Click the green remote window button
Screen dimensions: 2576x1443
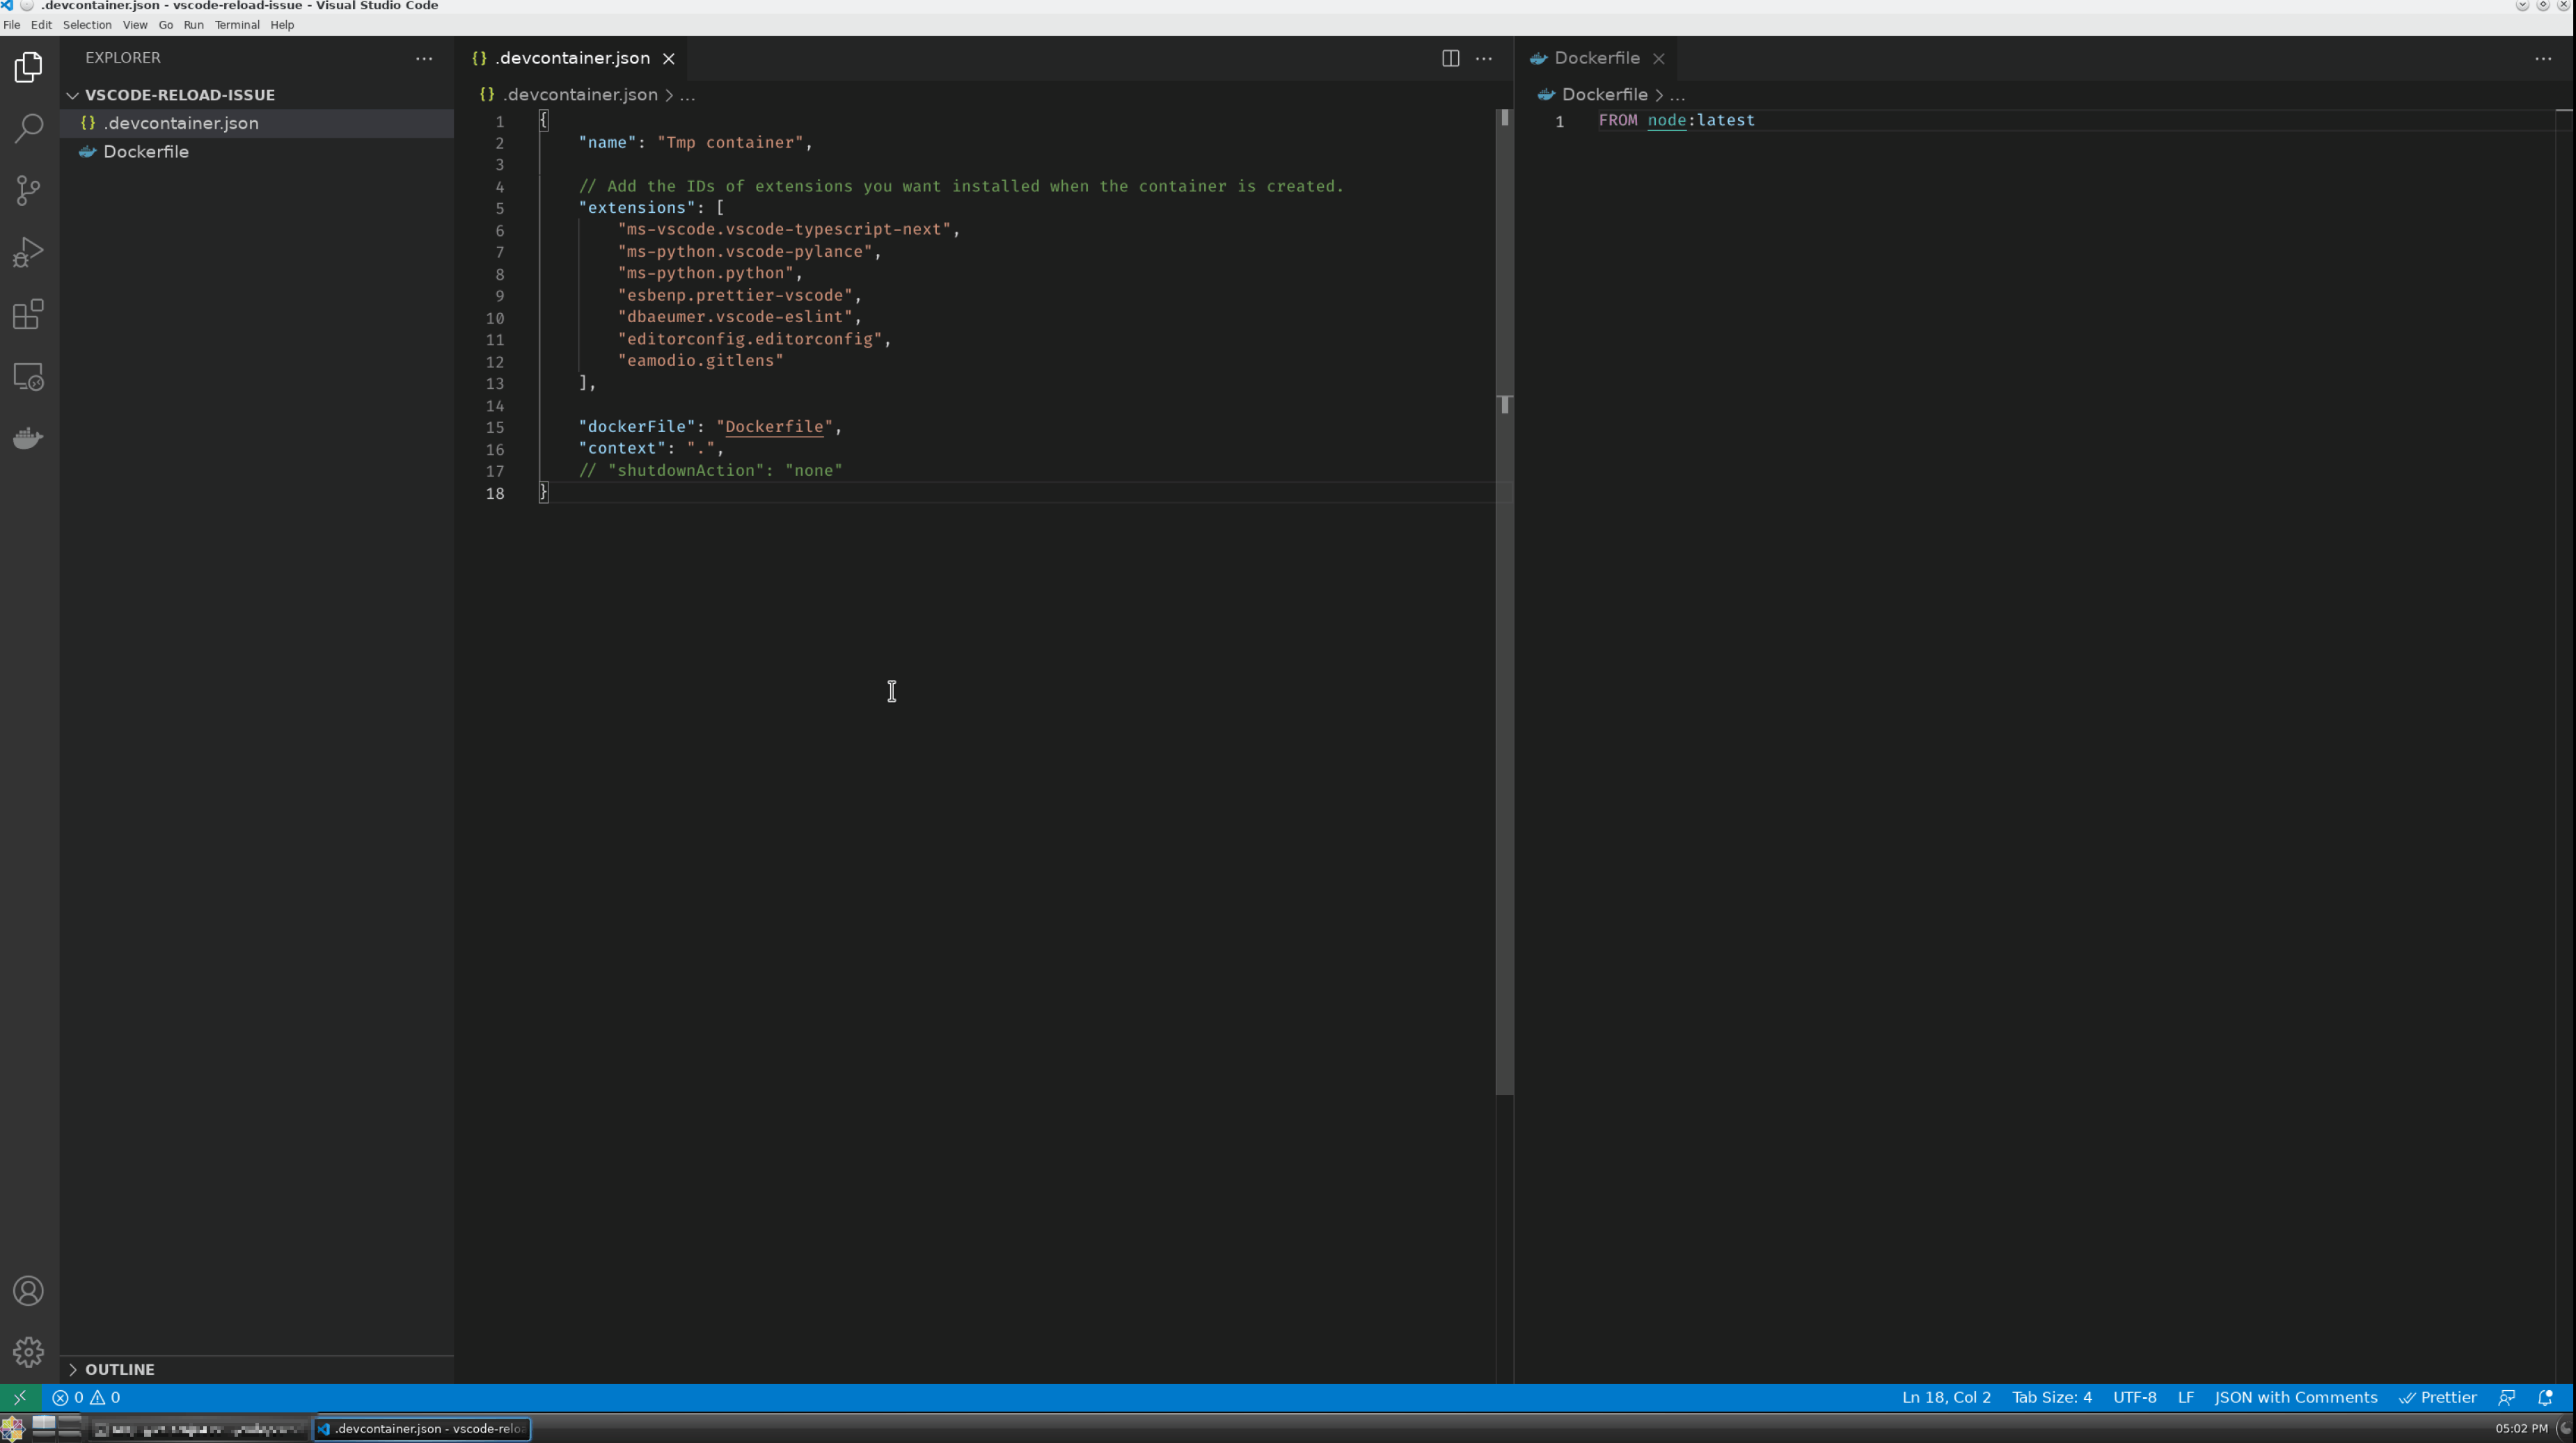click(x=20, y=1397)
